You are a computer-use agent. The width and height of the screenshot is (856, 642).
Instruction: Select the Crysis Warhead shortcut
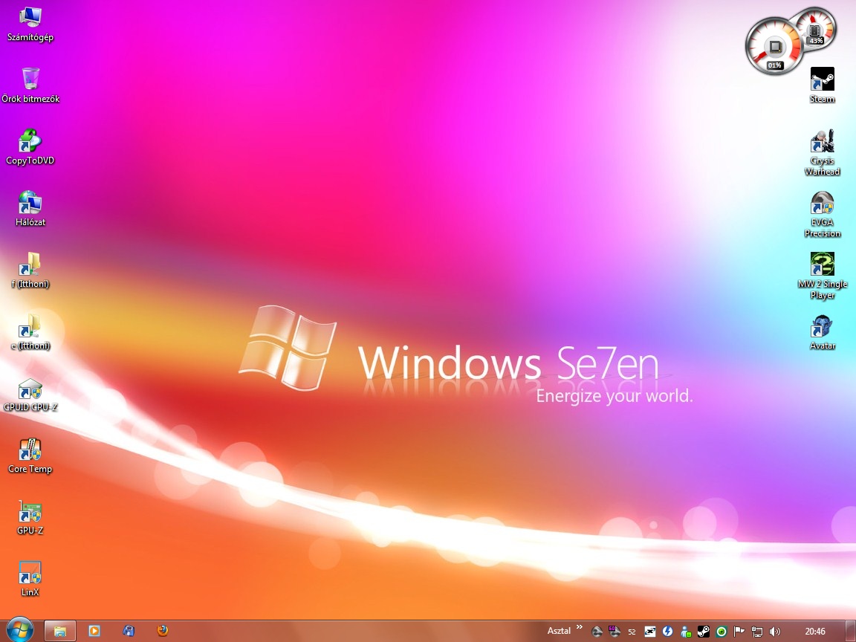click(822, 153)
